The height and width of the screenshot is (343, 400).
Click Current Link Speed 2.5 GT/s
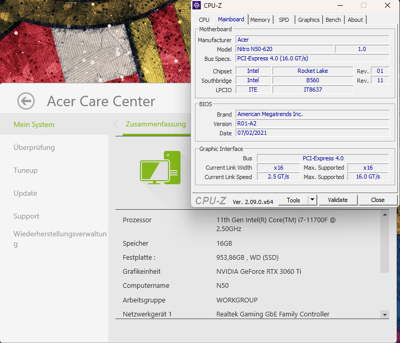[279, 176]
